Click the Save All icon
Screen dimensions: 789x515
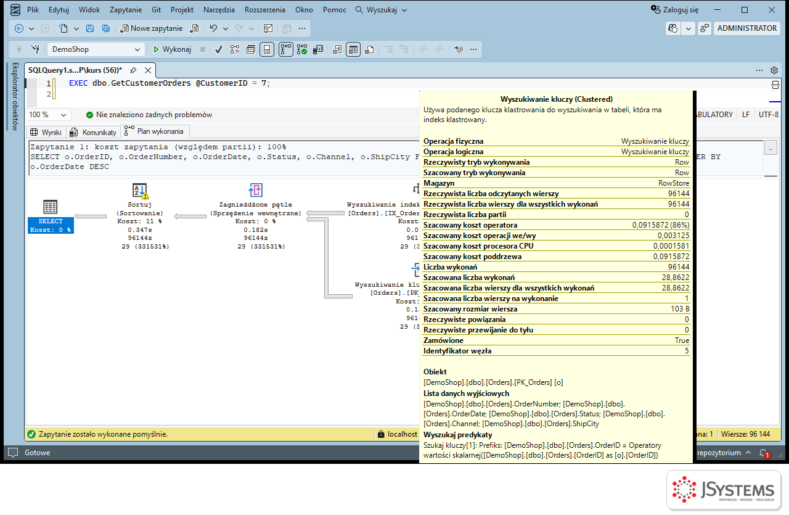[x=105, y=28]
